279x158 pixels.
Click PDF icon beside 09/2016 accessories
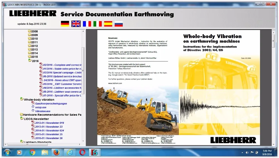(x=41, y=87)
